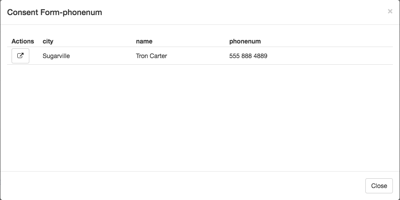Sort by the name column header
400x200 pixels.
point(144,41)
